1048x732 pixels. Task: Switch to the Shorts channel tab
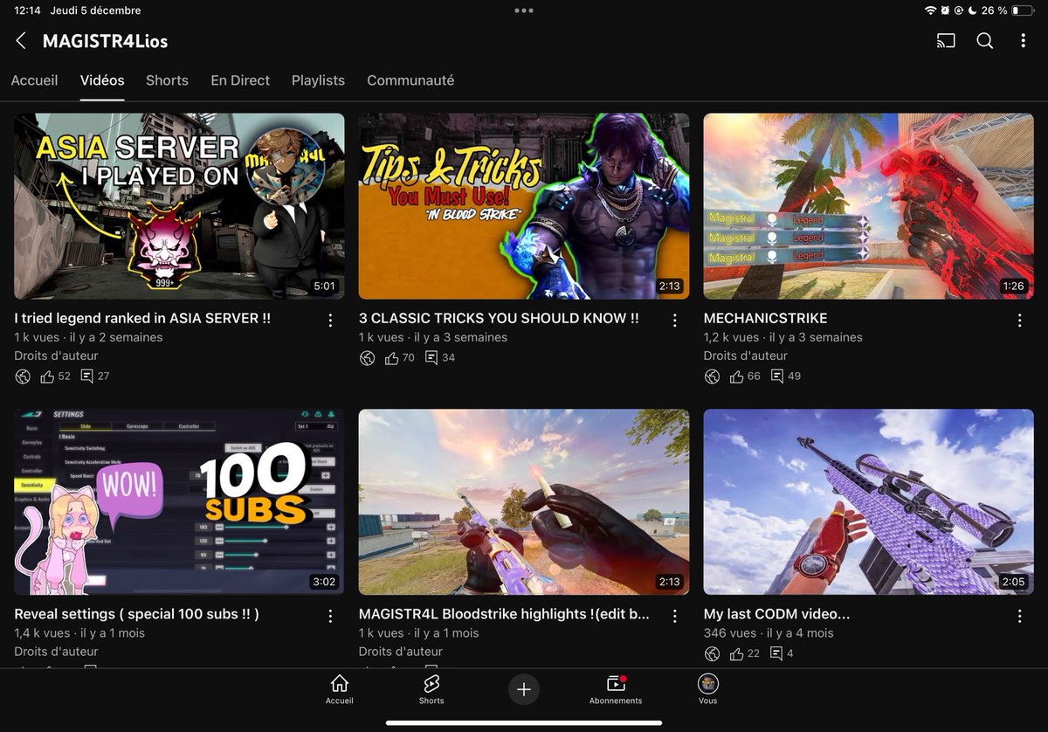[167, 80]
